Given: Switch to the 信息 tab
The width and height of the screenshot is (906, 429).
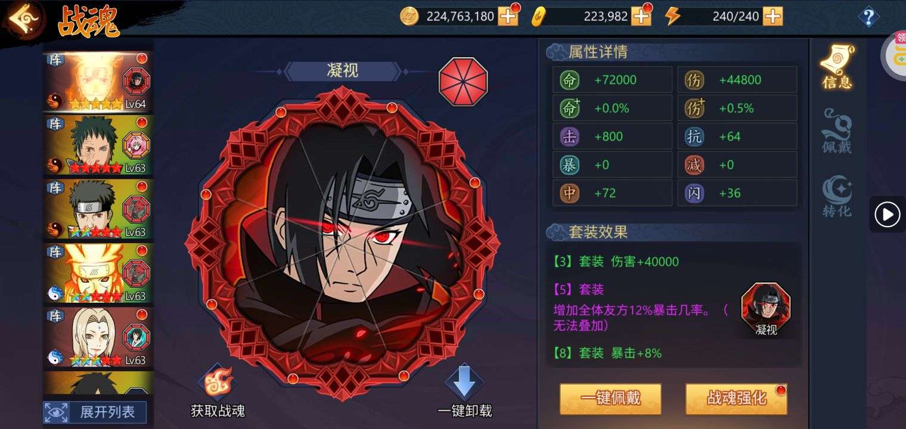Looking at the screenshot, I should coord(837,67).
